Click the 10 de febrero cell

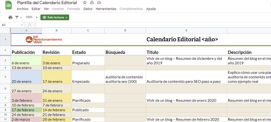(26, 105)
